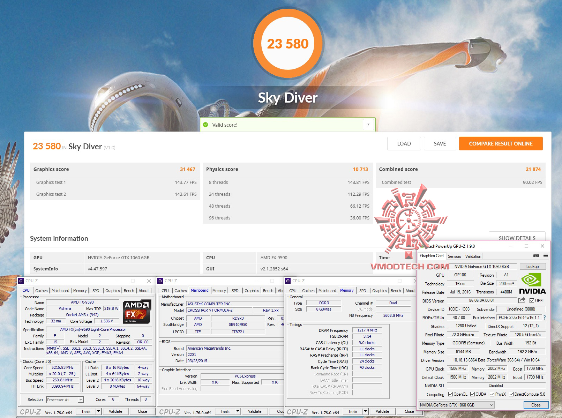Screen dimensions: 562x418
Task: Click the processor Name field AMD FX-9590
Action: (82, 302)
